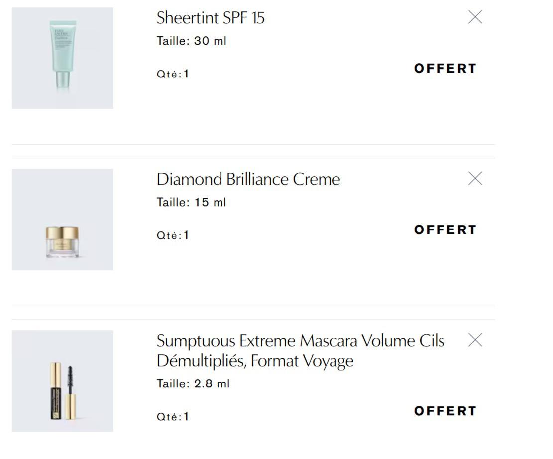Click the Sumptuous Extreme Mascara product name
The image size is (553, 459).
(x=300, y=350)
